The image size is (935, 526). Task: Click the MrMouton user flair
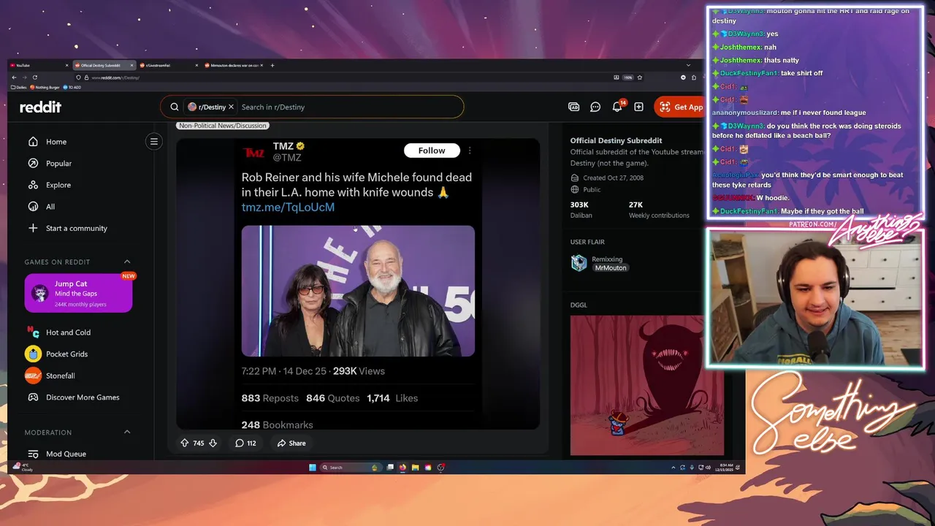coord(611,268)
